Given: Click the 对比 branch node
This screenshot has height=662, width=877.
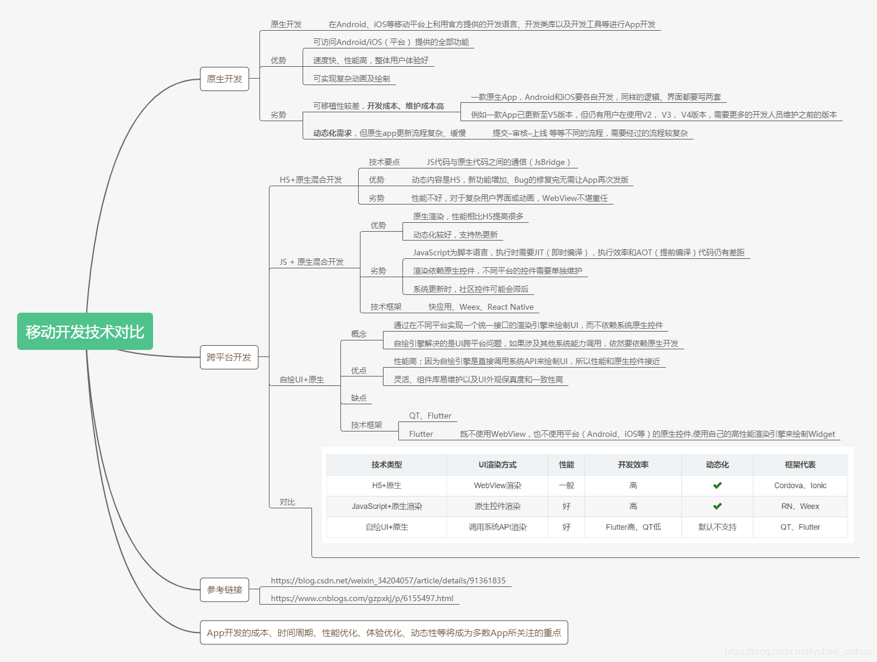Looking at the screenshot, I should coord(287,502).
